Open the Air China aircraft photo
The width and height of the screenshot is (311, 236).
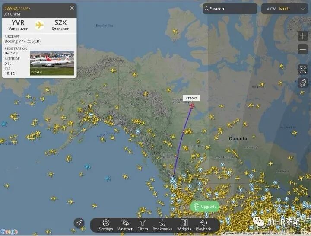click(52, 63)
